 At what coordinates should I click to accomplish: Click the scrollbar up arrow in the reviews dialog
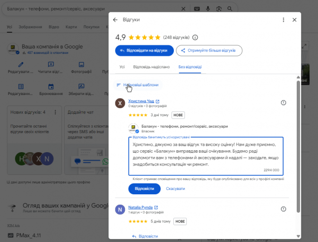(x=298, y=77)
